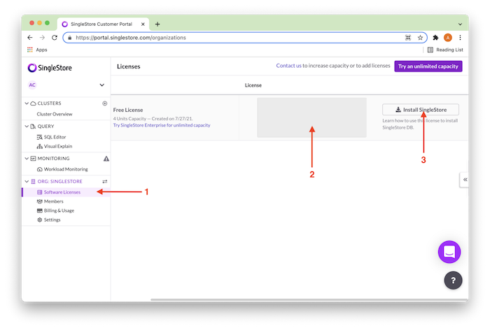Open the extensions puzzle icon

(x=435, y=38)
